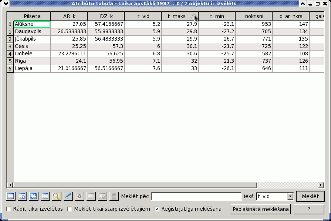Viewport: 331px width, 221px height.
Task: Open the field calculator icon
Action: (114, 196)
